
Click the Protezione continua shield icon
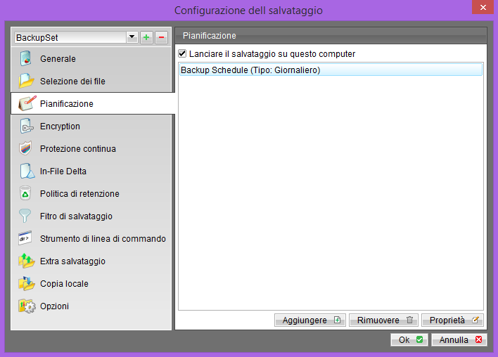pyautogui.click(x=25, y=148)
